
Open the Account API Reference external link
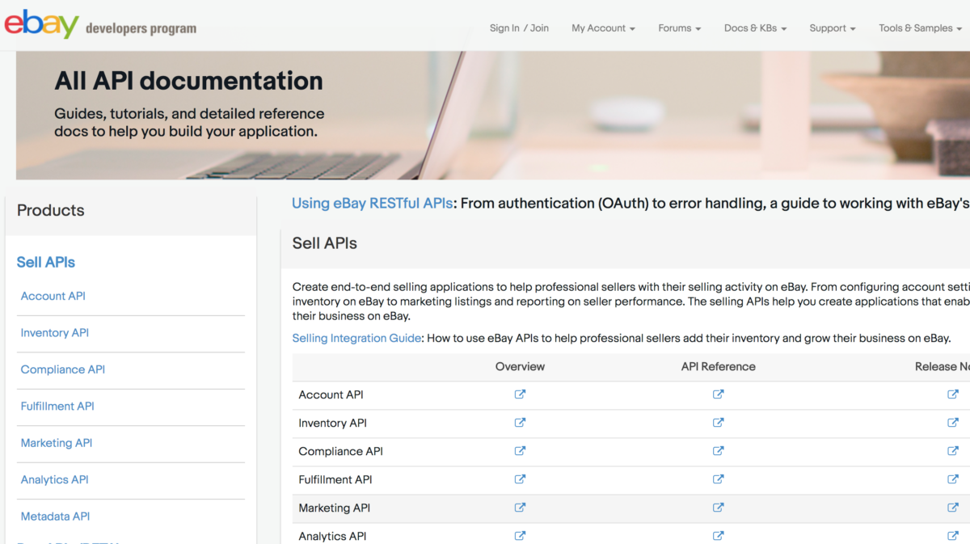(x=718, y=394)
